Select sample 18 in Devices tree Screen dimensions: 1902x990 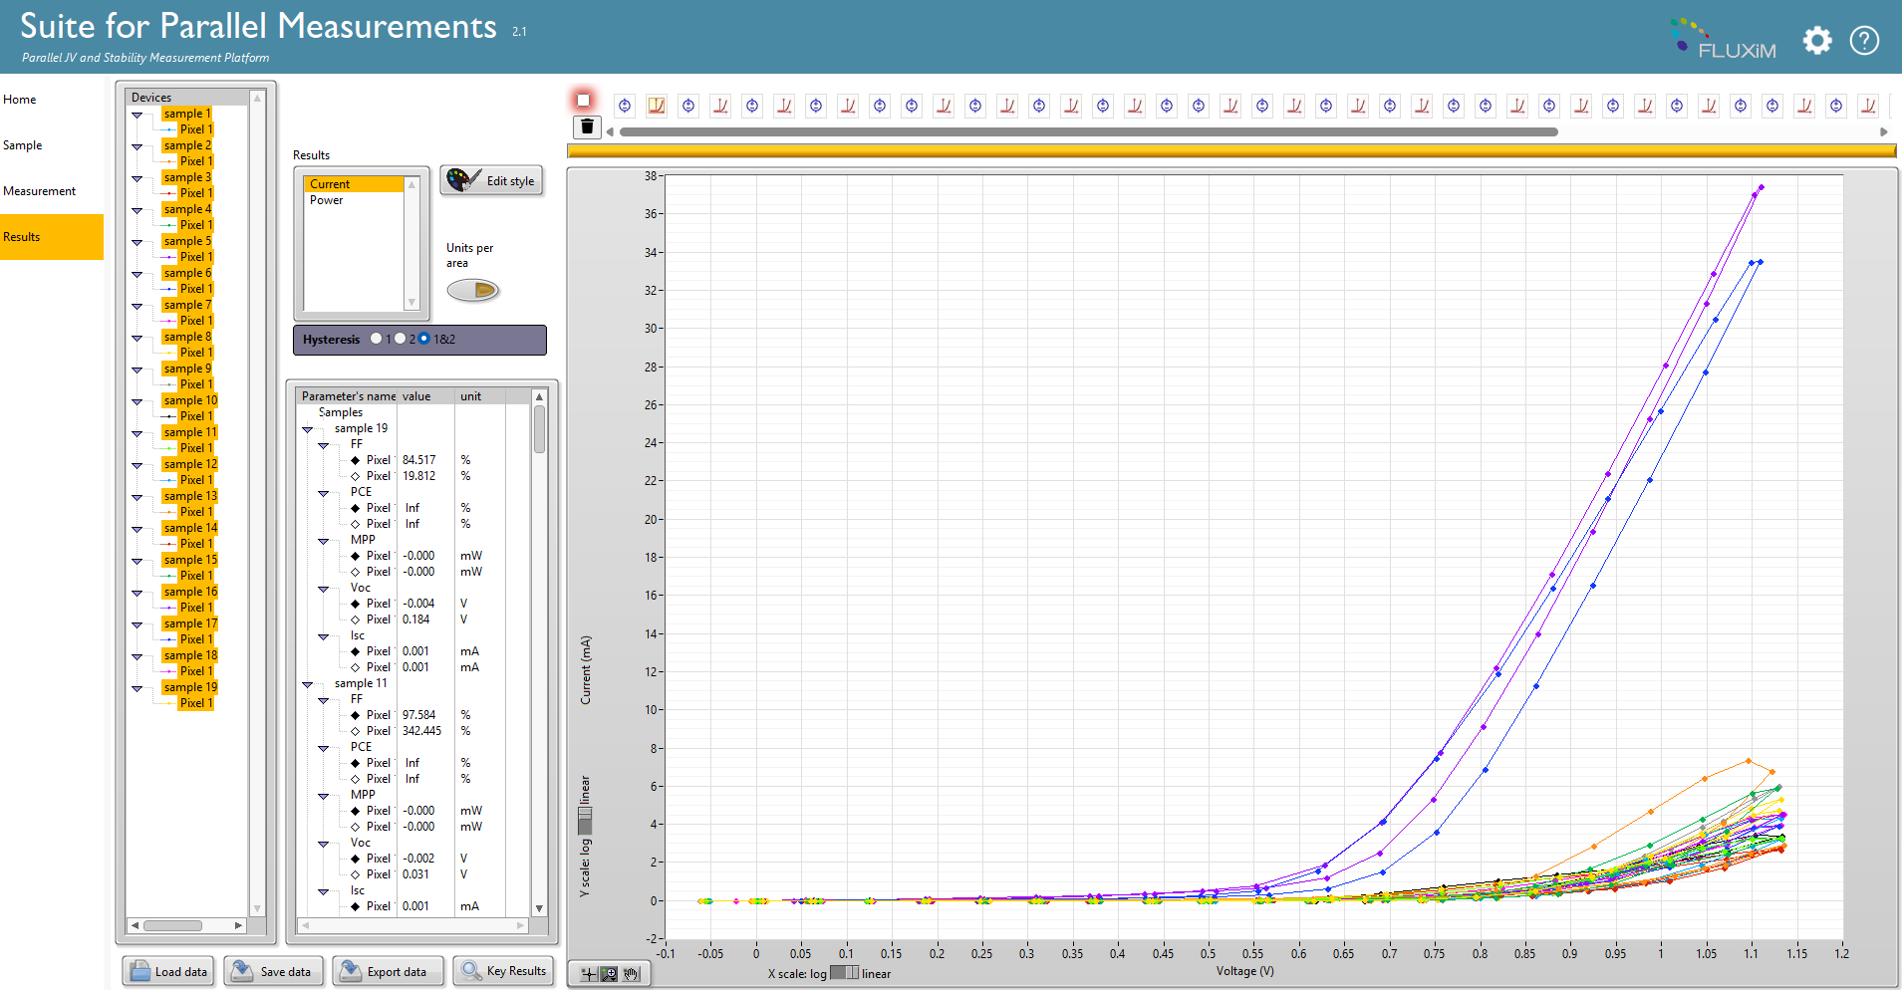pyautogui.click(x=190, y=655)
